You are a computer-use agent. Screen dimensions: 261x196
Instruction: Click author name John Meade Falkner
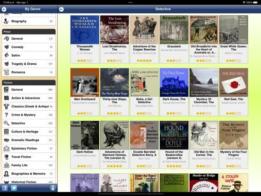(x=114, y=53)
